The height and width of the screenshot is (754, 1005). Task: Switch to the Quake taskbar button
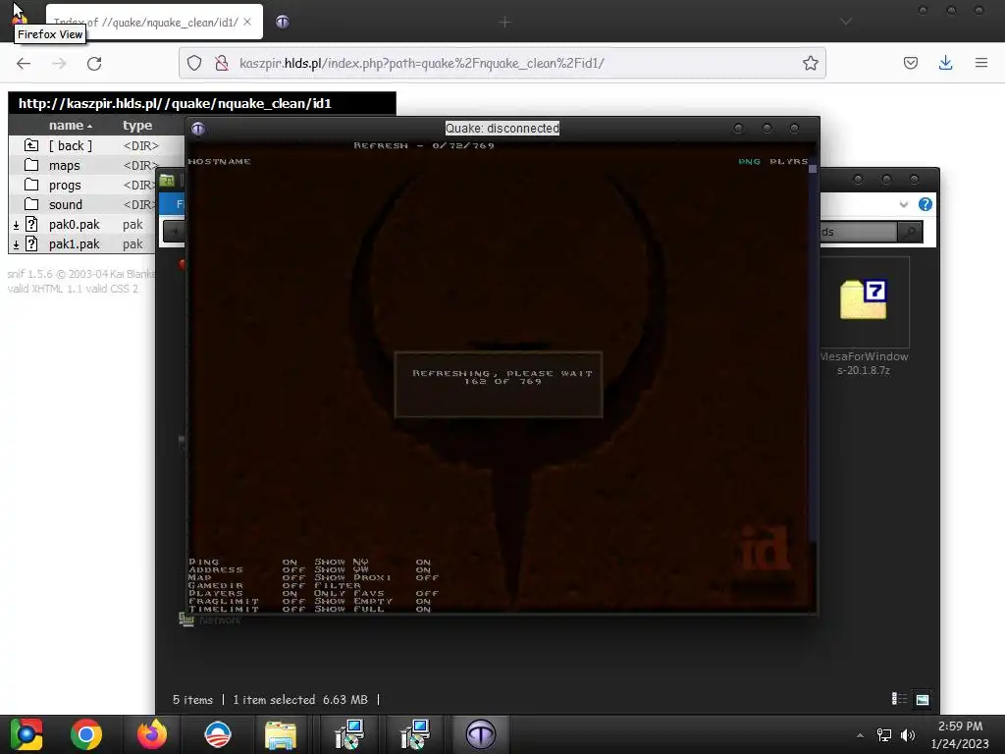[481, 734]
